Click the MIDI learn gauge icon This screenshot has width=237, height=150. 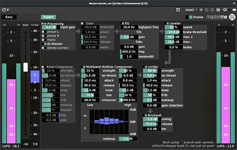225,10
